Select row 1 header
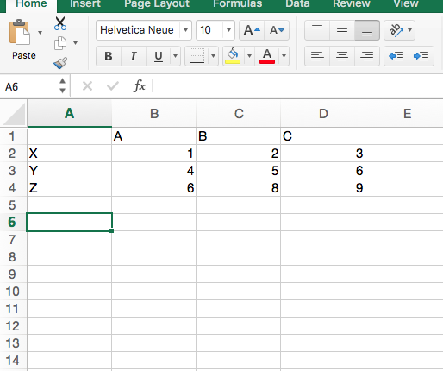The image size is (443, 371). [x=13, y=135]
